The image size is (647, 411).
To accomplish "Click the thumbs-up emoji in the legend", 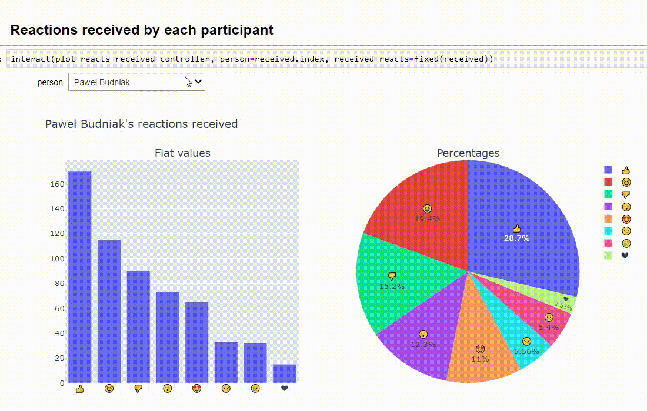I will (625, 170).
